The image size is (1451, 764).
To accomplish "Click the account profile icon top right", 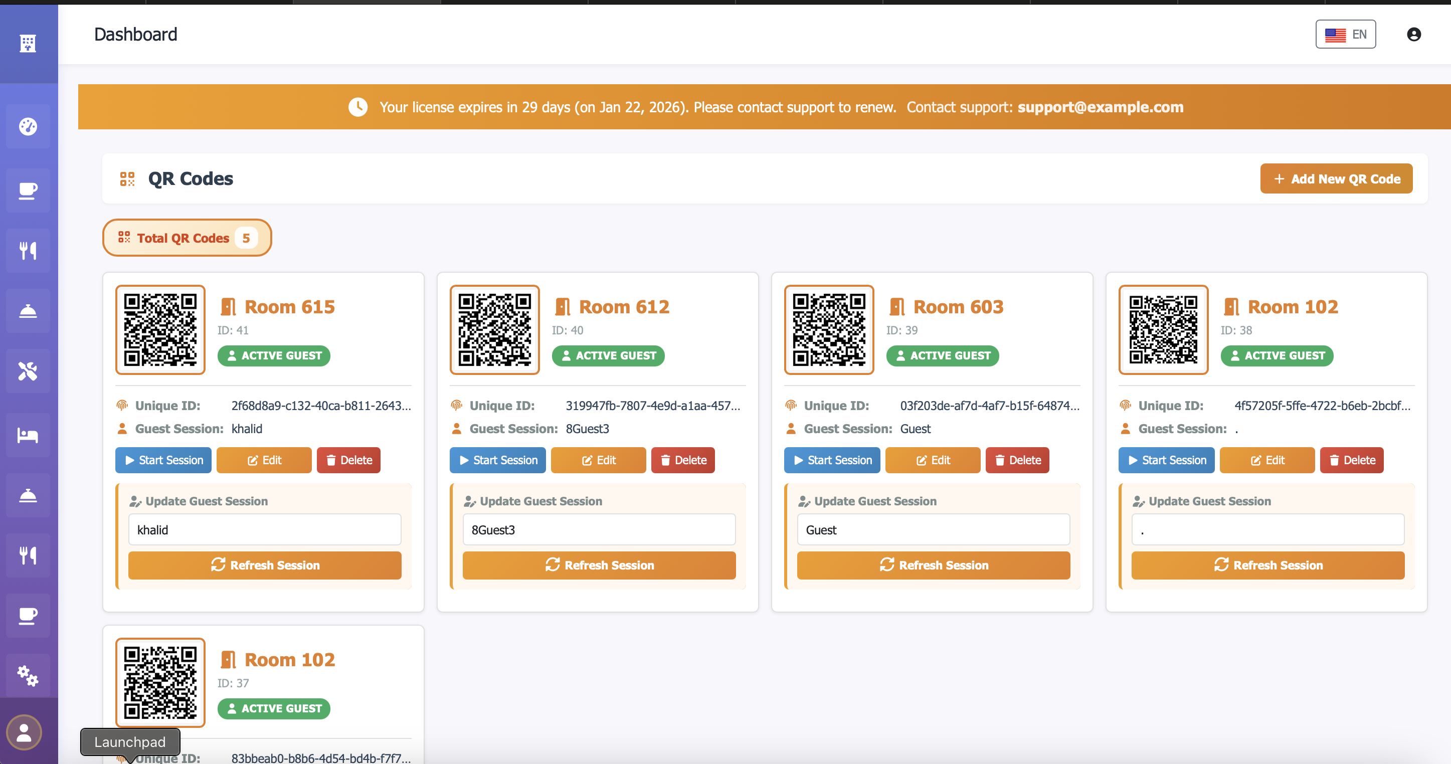I will [1413, 35].
